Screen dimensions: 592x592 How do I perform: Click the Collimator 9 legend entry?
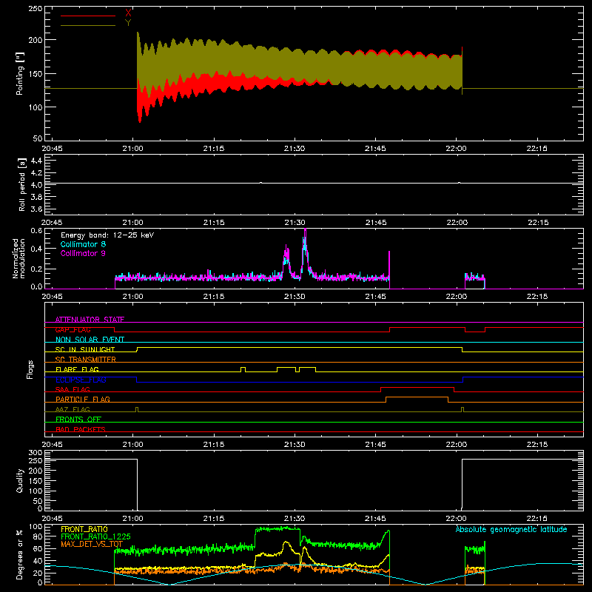pos(83,253)
